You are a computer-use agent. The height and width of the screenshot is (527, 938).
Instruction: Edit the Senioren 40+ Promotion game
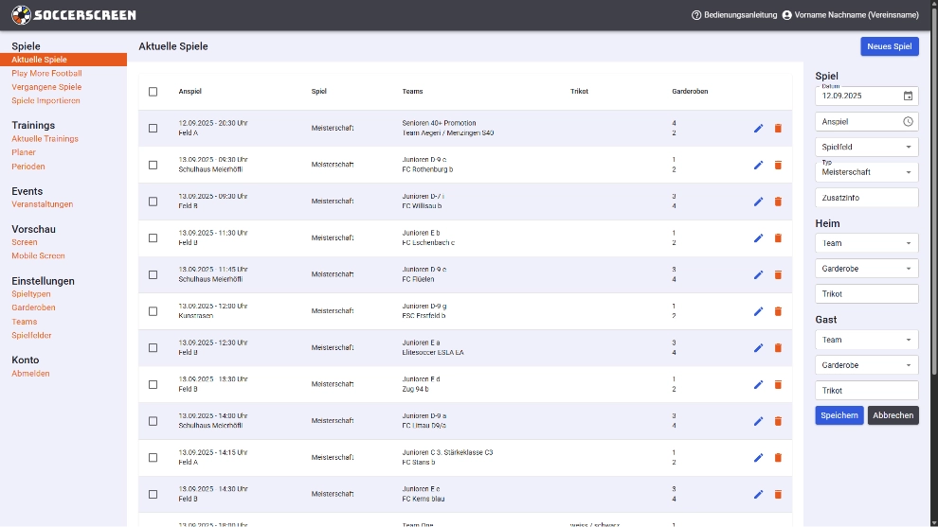[758, 129]
